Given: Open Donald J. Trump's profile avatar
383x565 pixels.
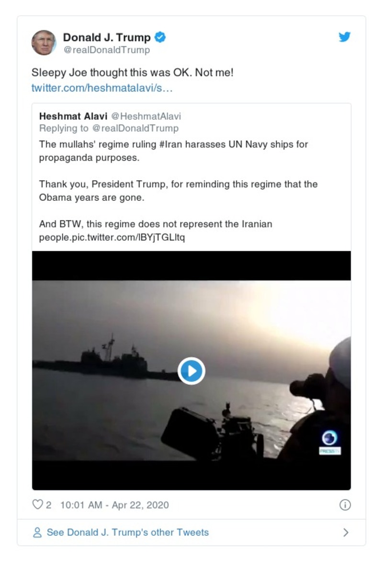Looking at the screenshot, I should [x=44, y=43].
